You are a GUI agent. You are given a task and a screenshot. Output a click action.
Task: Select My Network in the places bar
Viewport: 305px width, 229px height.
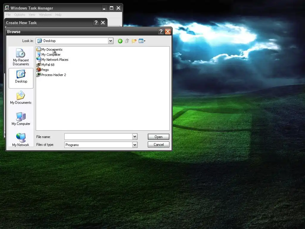point(21,140)
